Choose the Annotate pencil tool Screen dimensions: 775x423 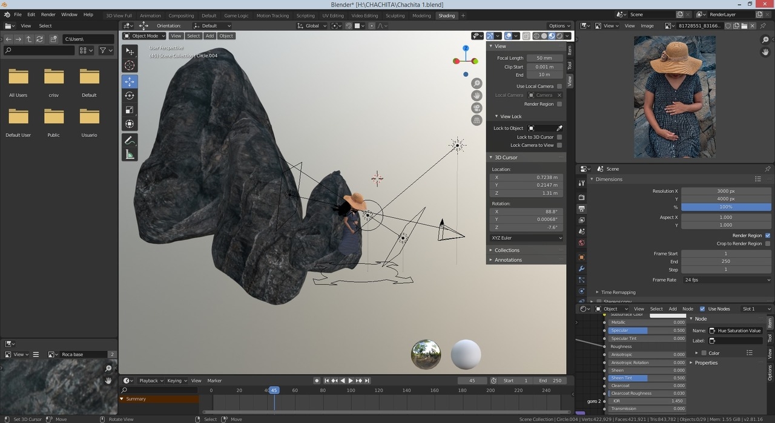coord(130,140)
